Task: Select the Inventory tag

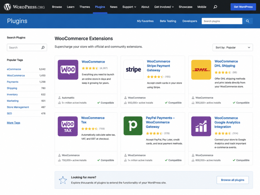Action: pyautogui.click(x=12, y=94)
